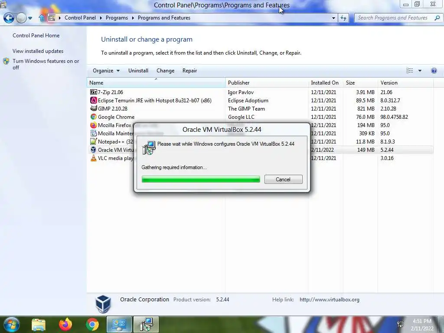The image size is (444, 333).
Task: Click version 98.0.4758.82 cell
Action: click(x=394, y=117)
